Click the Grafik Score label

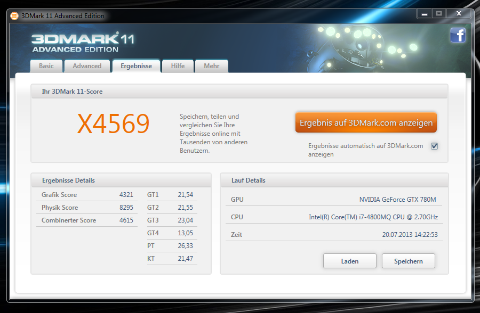(59, 195)
